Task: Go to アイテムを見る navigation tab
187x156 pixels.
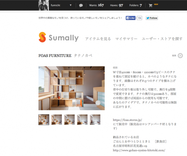Action: [98, 39]
